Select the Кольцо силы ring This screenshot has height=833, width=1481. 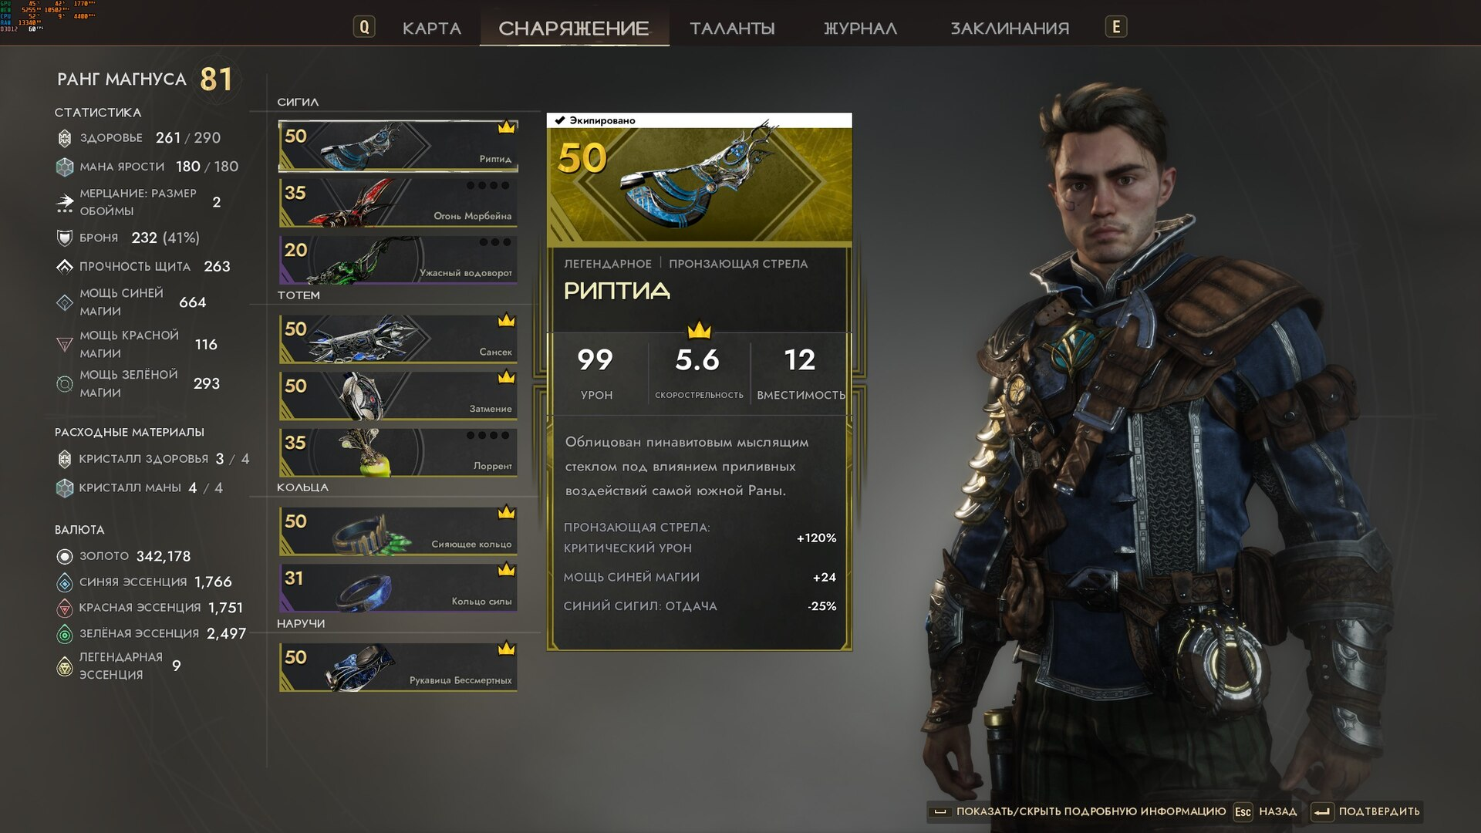click(x=398, y=588)
